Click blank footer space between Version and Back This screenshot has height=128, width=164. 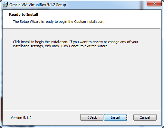click(56, 118)
